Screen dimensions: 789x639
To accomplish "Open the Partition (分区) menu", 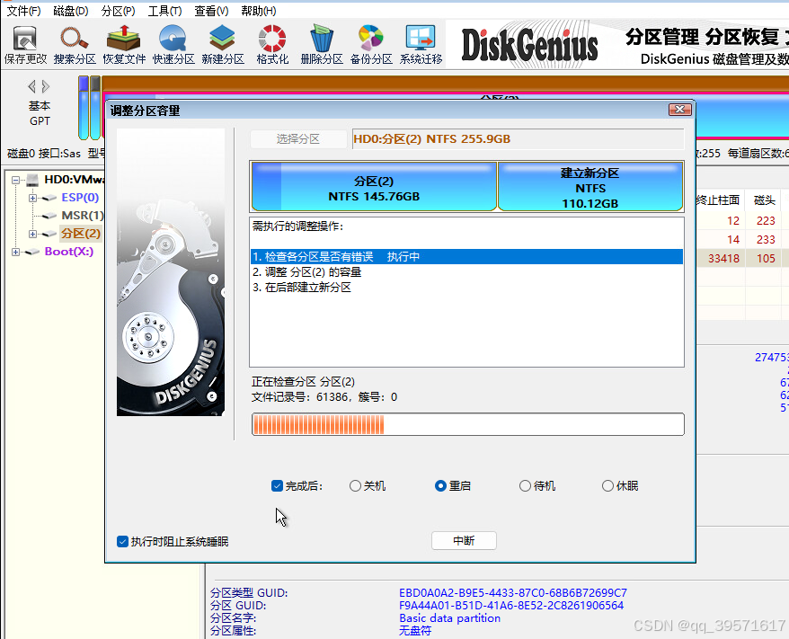I will pos(118,11).
